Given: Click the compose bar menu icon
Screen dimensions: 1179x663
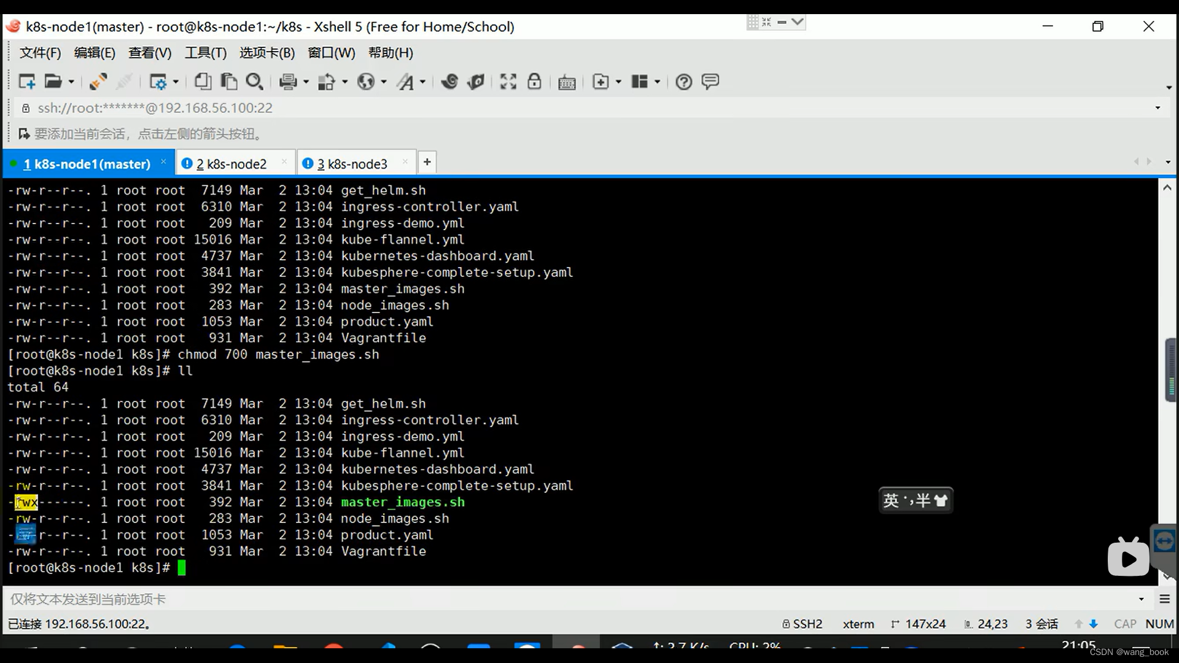Looking at the screenshot, I should pos(1164,599).
